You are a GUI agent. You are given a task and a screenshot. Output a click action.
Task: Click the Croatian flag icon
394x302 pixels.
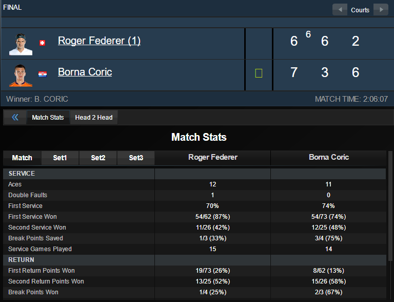pyautogui.click(x=43, y=74)
